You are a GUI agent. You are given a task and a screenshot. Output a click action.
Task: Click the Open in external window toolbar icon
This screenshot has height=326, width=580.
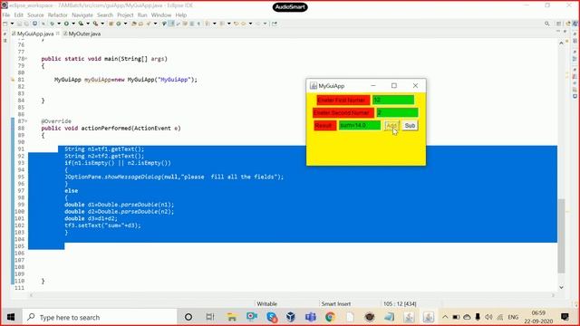pos(275,24)
